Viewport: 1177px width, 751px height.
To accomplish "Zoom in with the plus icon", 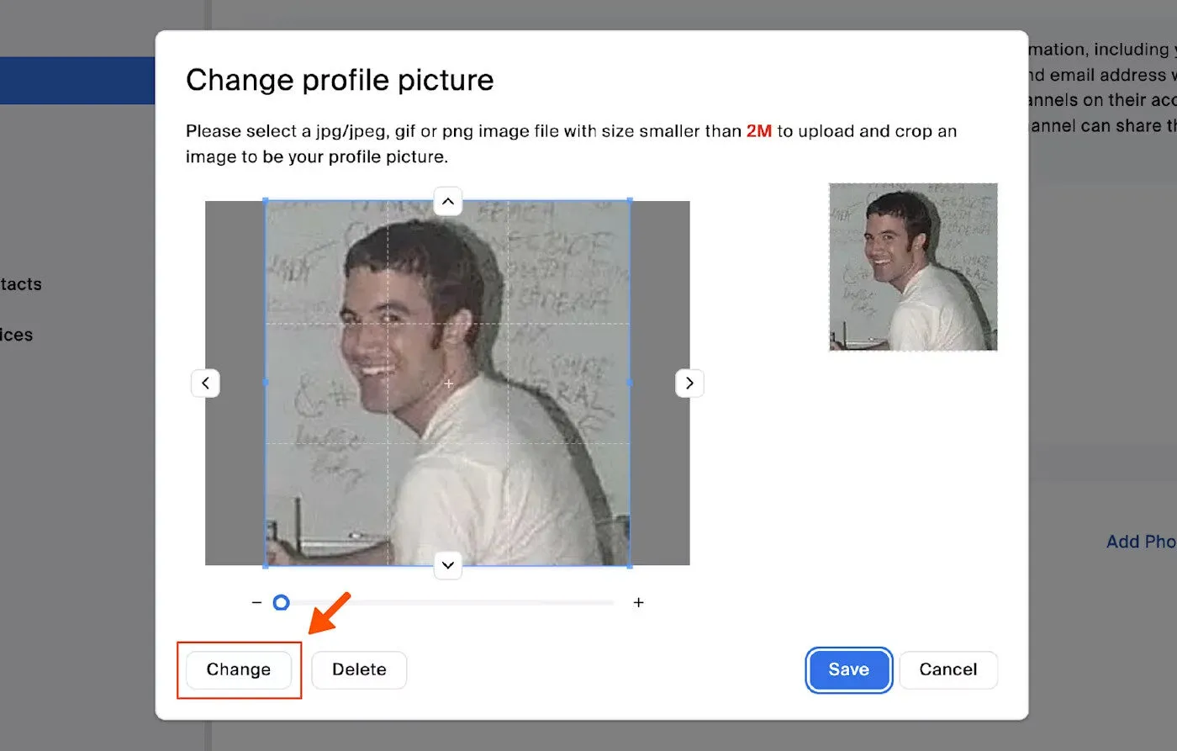I will point(638,602).
